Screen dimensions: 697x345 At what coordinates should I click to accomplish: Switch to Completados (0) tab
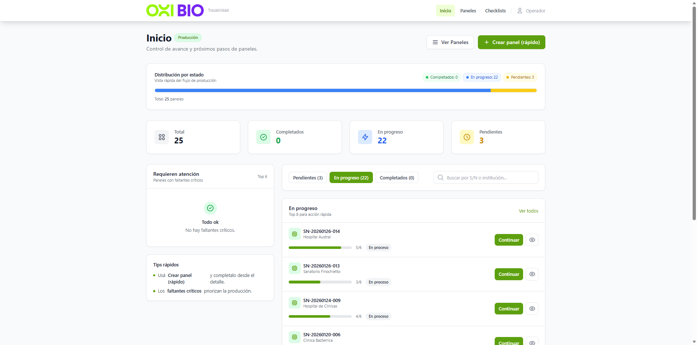click(x=397, y=178)
